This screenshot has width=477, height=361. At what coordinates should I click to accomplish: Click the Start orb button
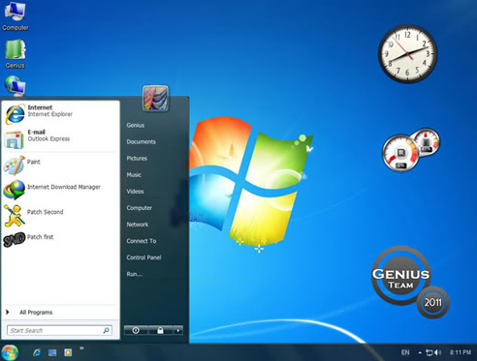tap(10, 352)
